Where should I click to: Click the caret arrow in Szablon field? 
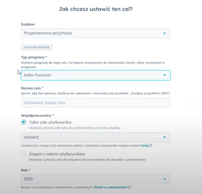[x=164, y=33]
